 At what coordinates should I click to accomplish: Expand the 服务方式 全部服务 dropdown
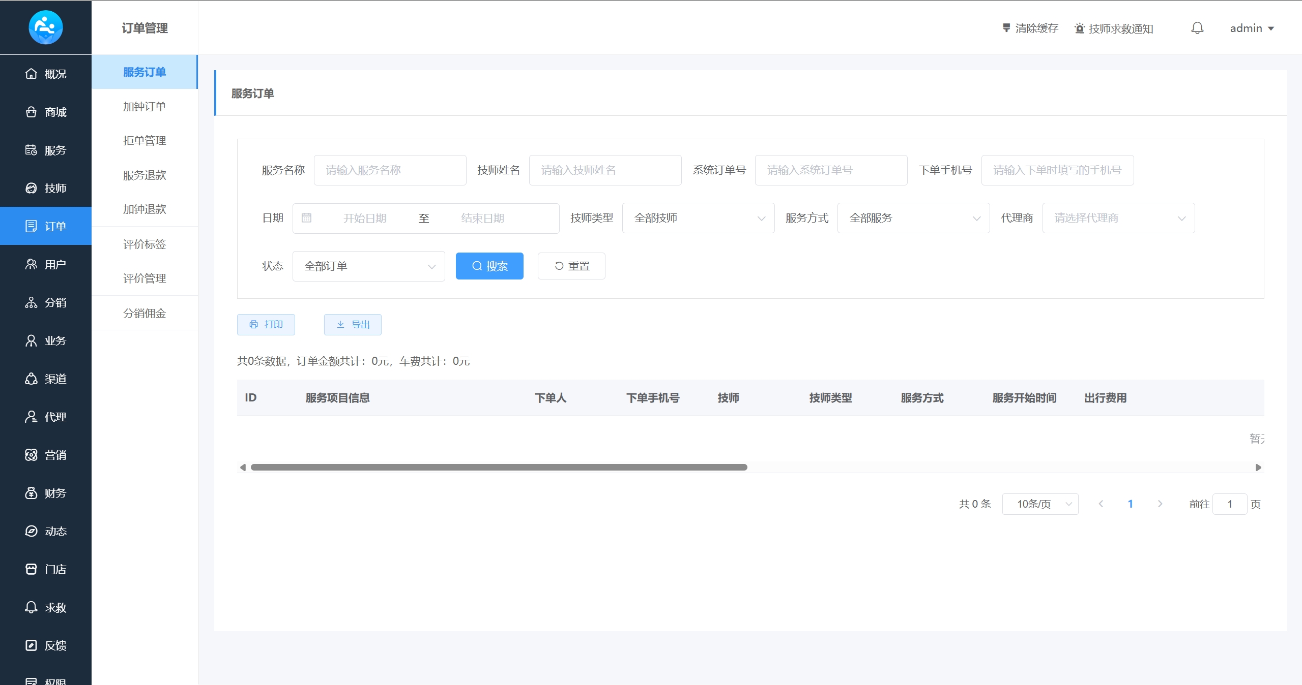913,219
